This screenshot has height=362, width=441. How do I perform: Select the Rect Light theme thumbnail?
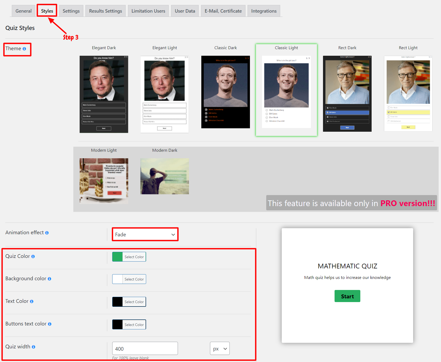point(408,94)
